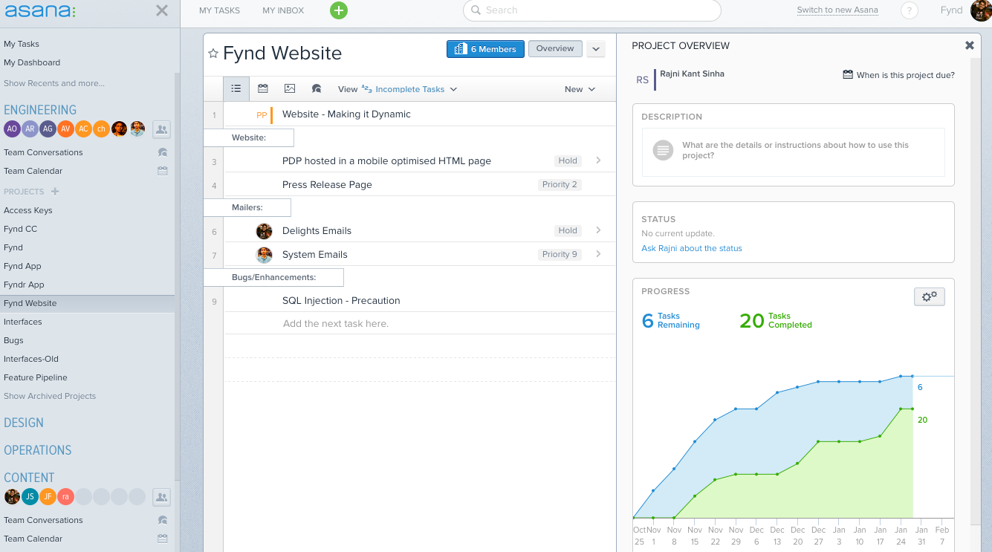This screenshot has height=552, width=992.
Task: Open the New dropdown menu
Action: tap(580, 89)
